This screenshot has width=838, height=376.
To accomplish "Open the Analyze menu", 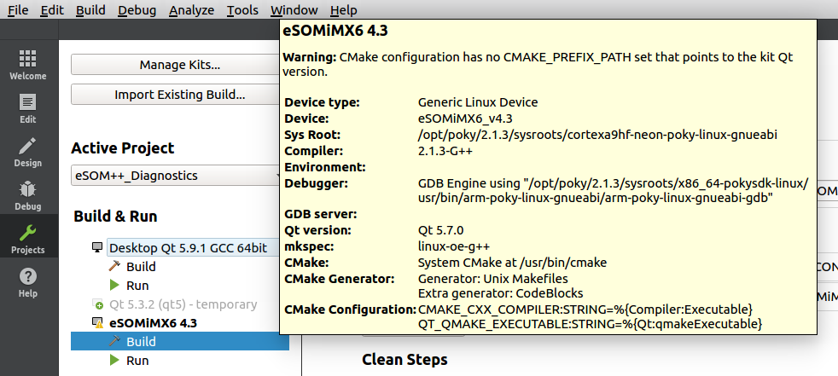I will (192, 10).
